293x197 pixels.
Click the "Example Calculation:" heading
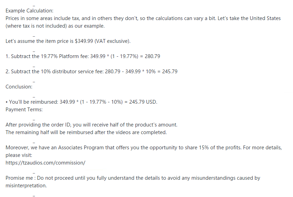[x=29, y=11]
